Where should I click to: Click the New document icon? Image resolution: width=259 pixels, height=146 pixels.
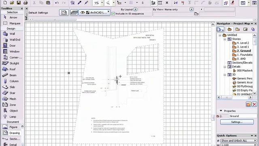pos(5,3)
